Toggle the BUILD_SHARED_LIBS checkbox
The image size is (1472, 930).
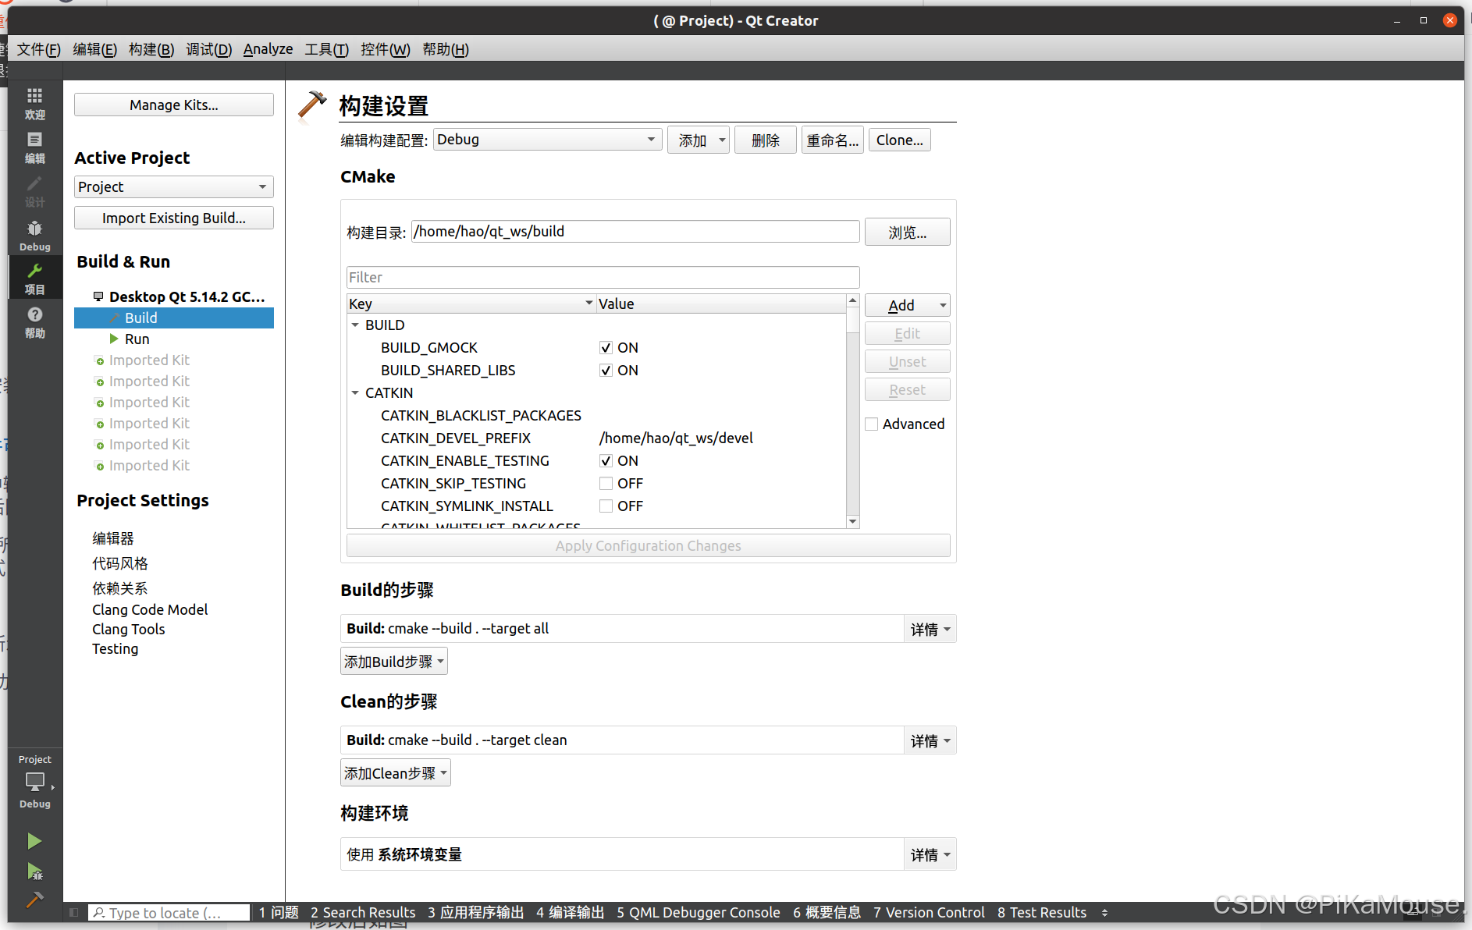606,371
